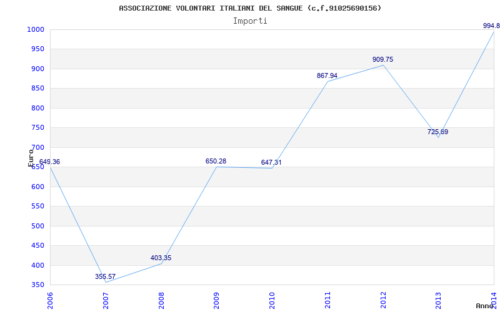
Task: Click the 450 y-axis tick label
Action: (37, 246)
